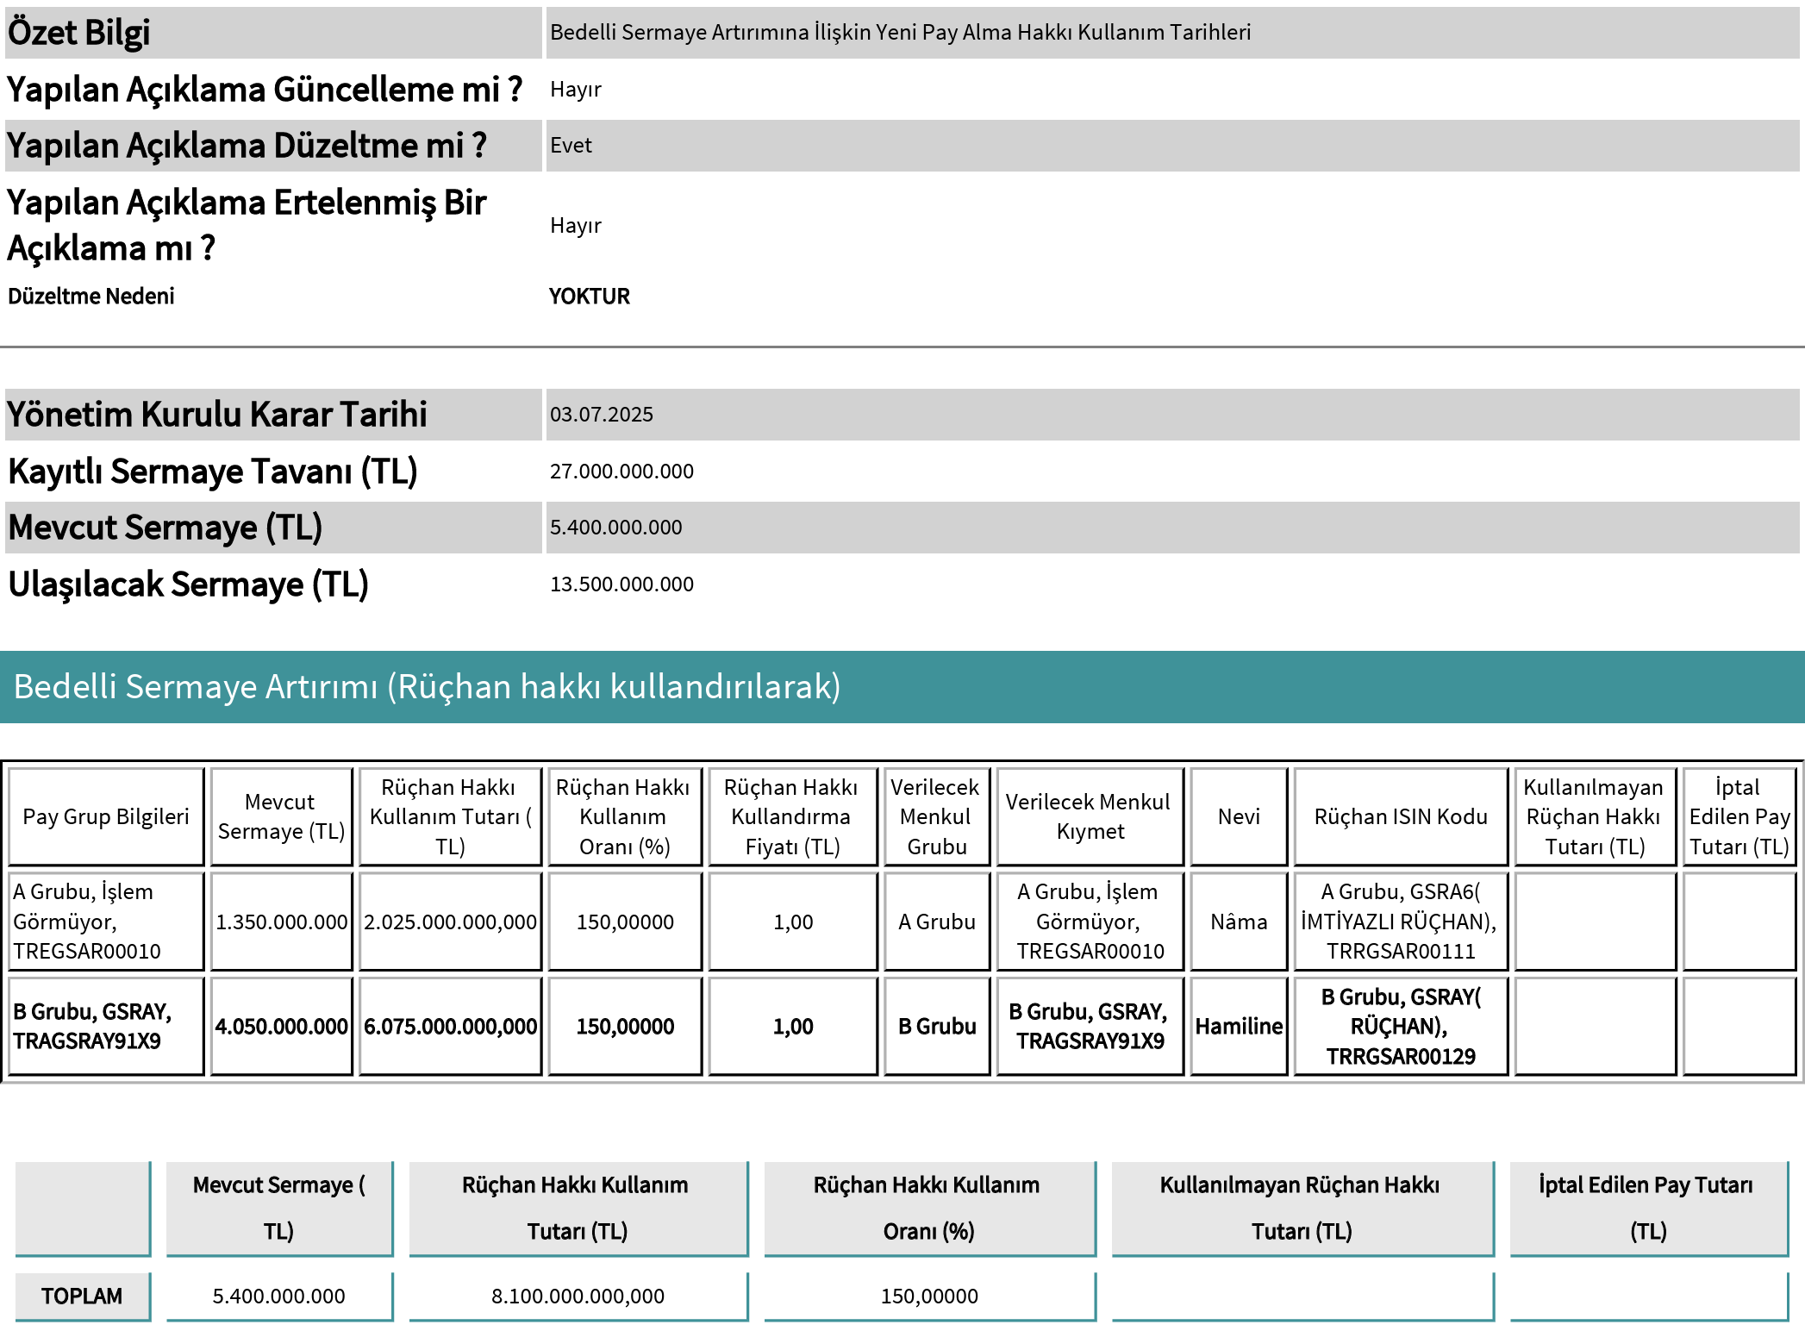This screenshot has width=1805, height=1331.
Task: Click the 'Nevi' column header
Action: 1239,817
